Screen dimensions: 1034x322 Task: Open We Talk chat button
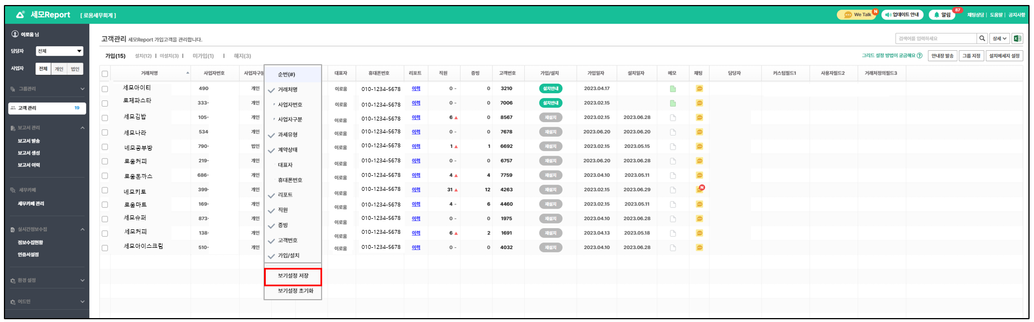[x=856, y=15]
